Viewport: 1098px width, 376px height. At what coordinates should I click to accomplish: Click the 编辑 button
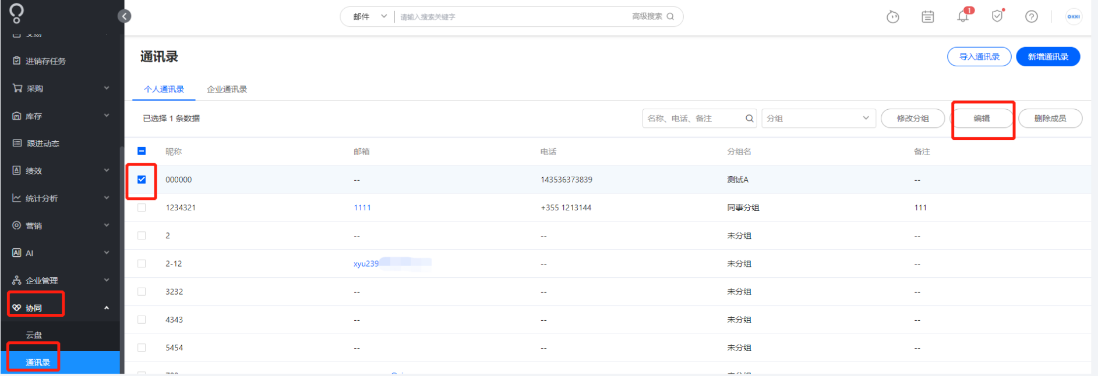pos(982,119)
